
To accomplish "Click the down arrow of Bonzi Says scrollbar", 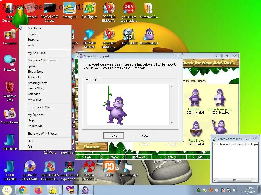I will point(172,123).
